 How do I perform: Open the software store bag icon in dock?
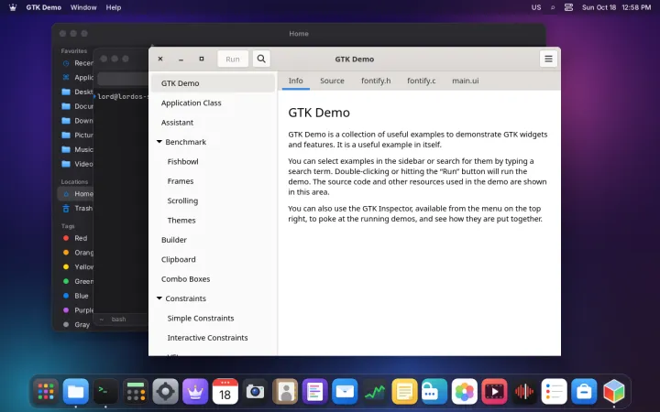(584, 392)
